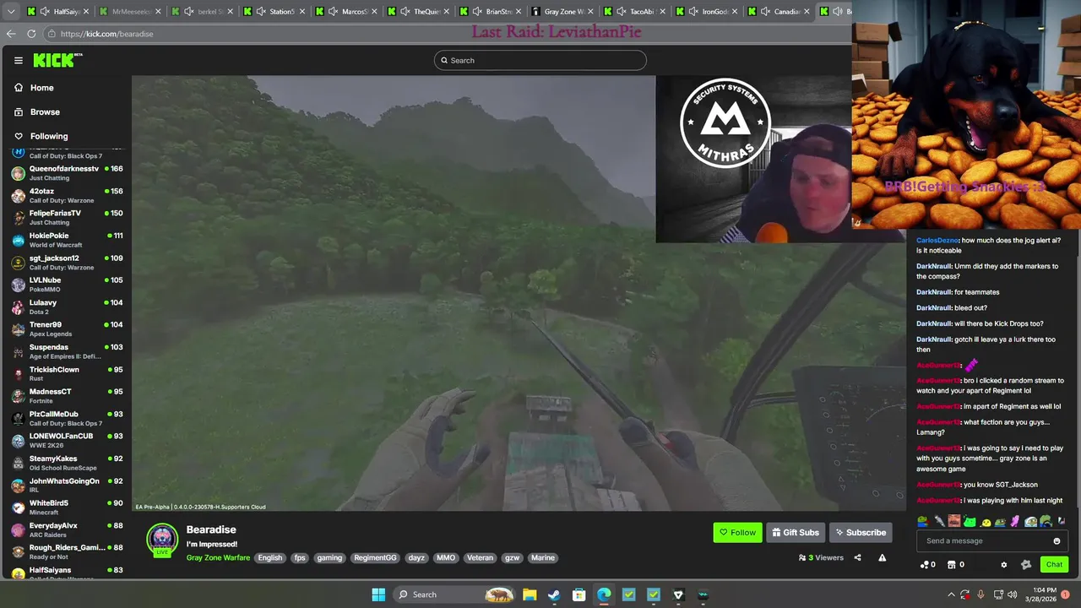Click LVLNube avatar in sidebar
The image size is (1081, 608).
click(x=18, y=285)
